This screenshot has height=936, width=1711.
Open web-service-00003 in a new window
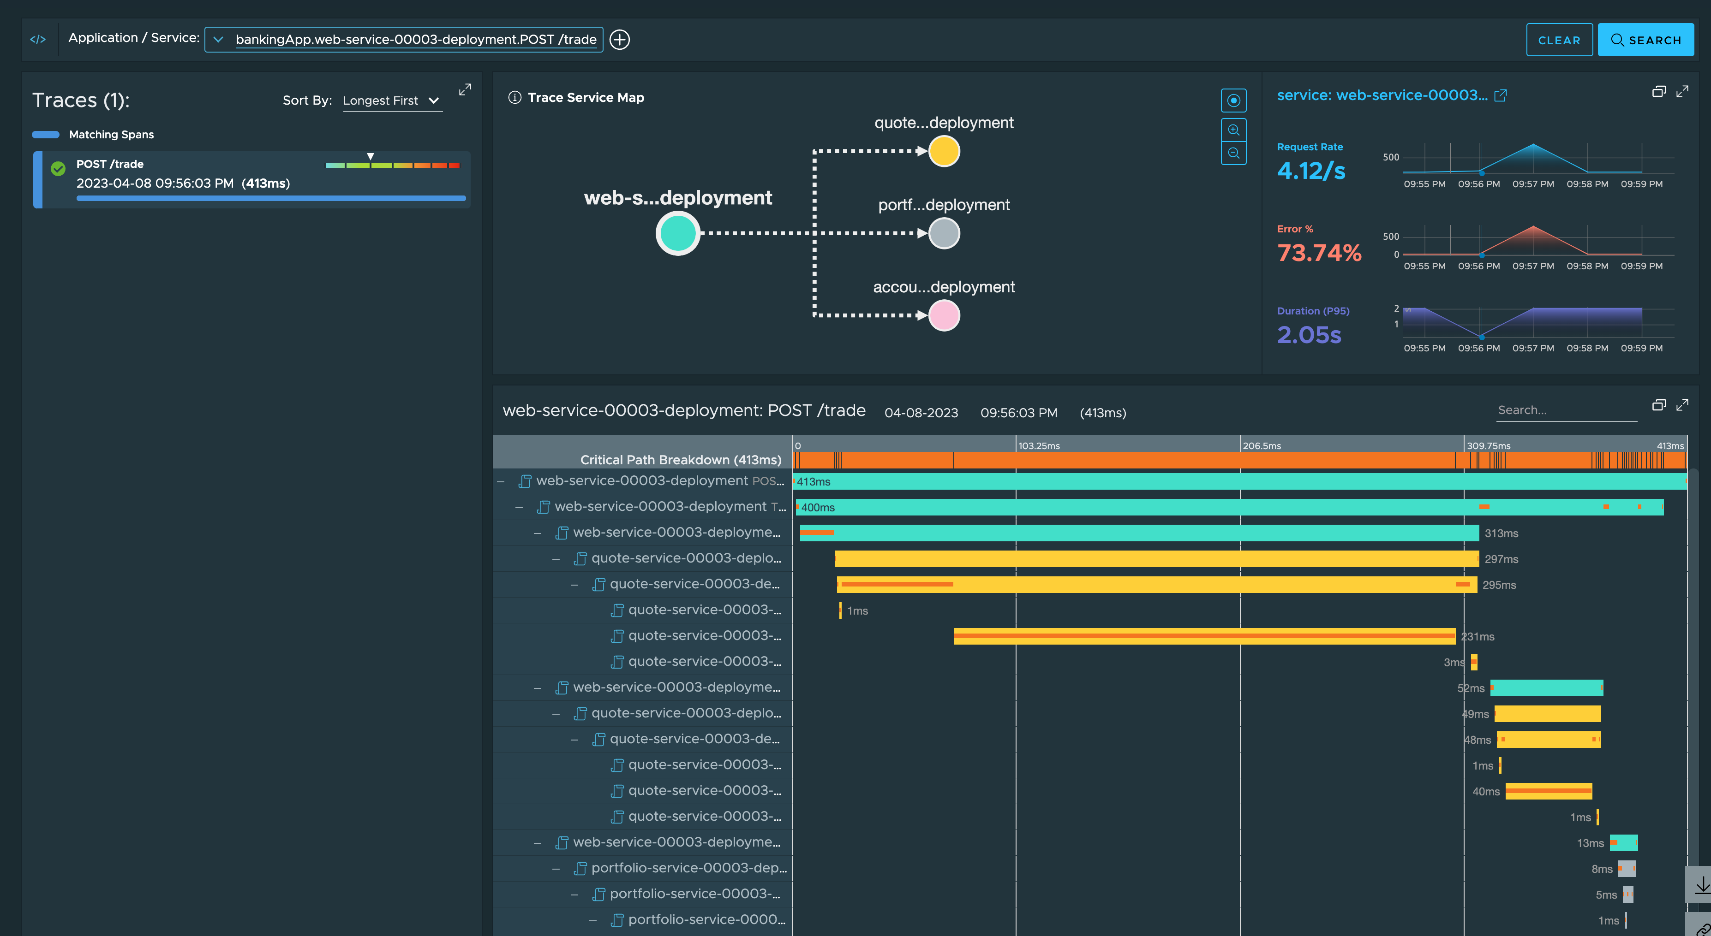click(1500, 95)
